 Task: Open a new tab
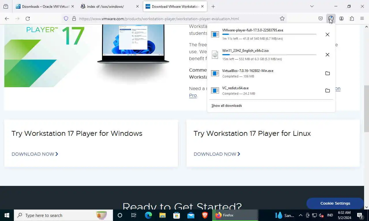point(213,6)
